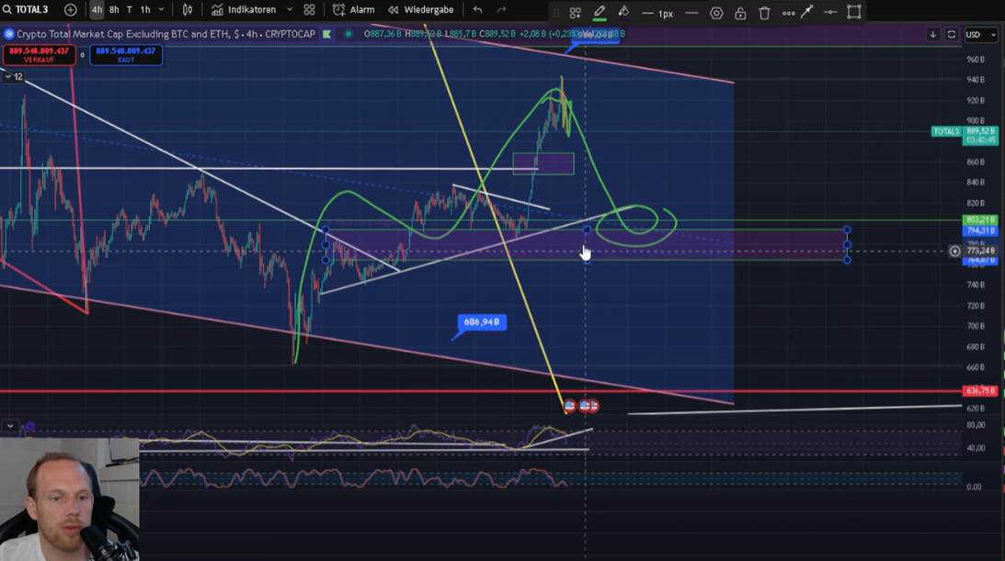The height and width of the screenshot is (561, 1005).
Task: Open symbol search for TOTAL3
Action: tap(26, 9)
